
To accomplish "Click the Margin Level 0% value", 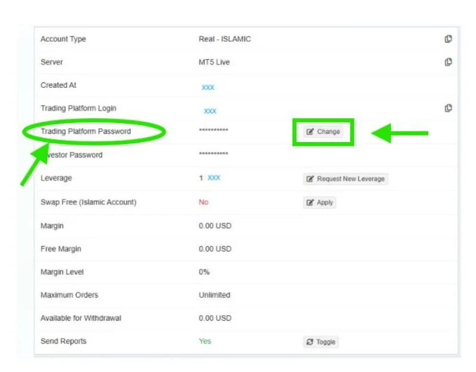I will click(204, 272).
